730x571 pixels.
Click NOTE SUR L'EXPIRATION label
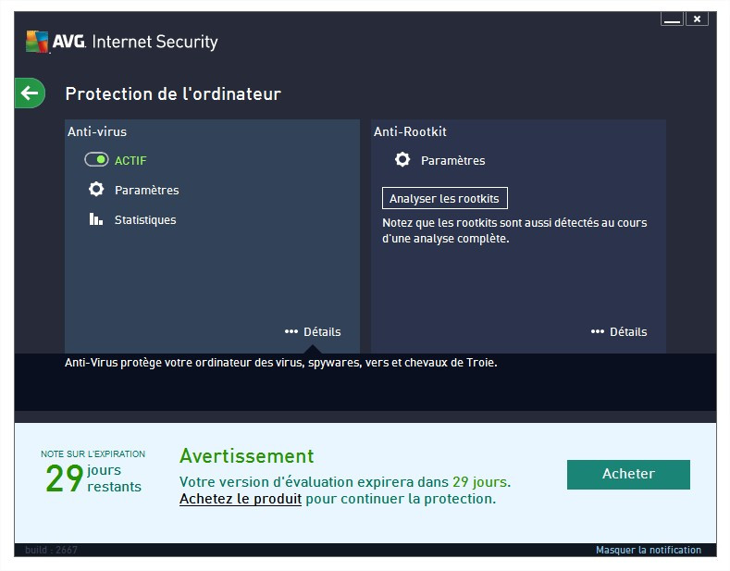pos(93,454)
